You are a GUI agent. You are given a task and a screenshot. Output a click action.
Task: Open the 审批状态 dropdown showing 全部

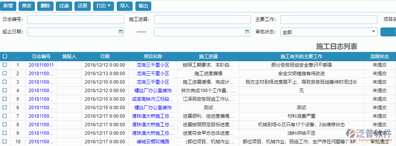click(x=329, y=32)
